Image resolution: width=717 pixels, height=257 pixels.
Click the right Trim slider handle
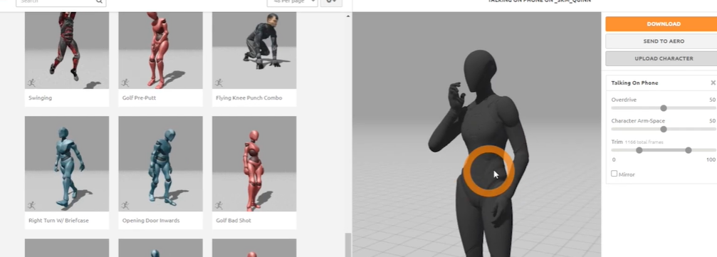[x=689, y=150]
